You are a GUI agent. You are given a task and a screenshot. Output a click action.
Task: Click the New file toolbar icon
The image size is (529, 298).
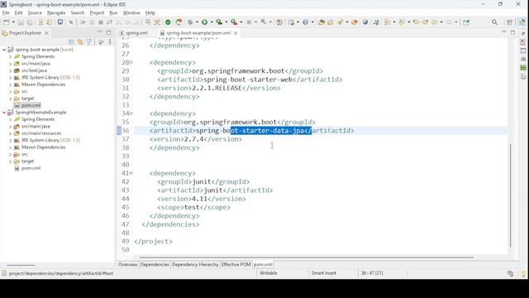pyautogui.click(x=6, y=22)
